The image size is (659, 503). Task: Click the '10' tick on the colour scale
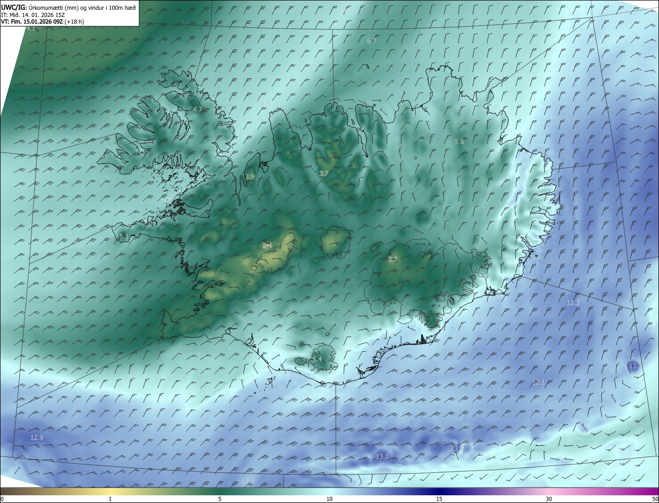329,499
